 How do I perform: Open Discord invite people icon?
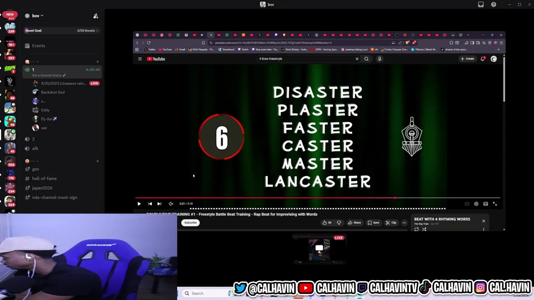[x=96, y=16]
